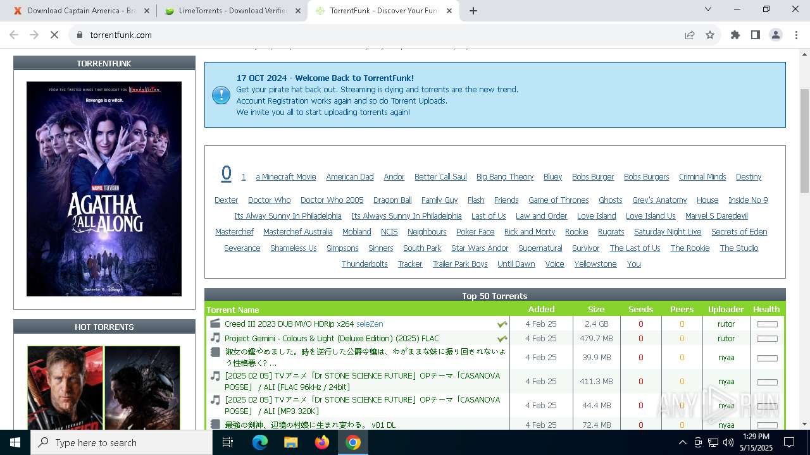Image resolution: width=810 pixels, height=455 pixels.
Task: Click music icon for CASANOVA POSSE FLAC
Action: coord(215,376)
